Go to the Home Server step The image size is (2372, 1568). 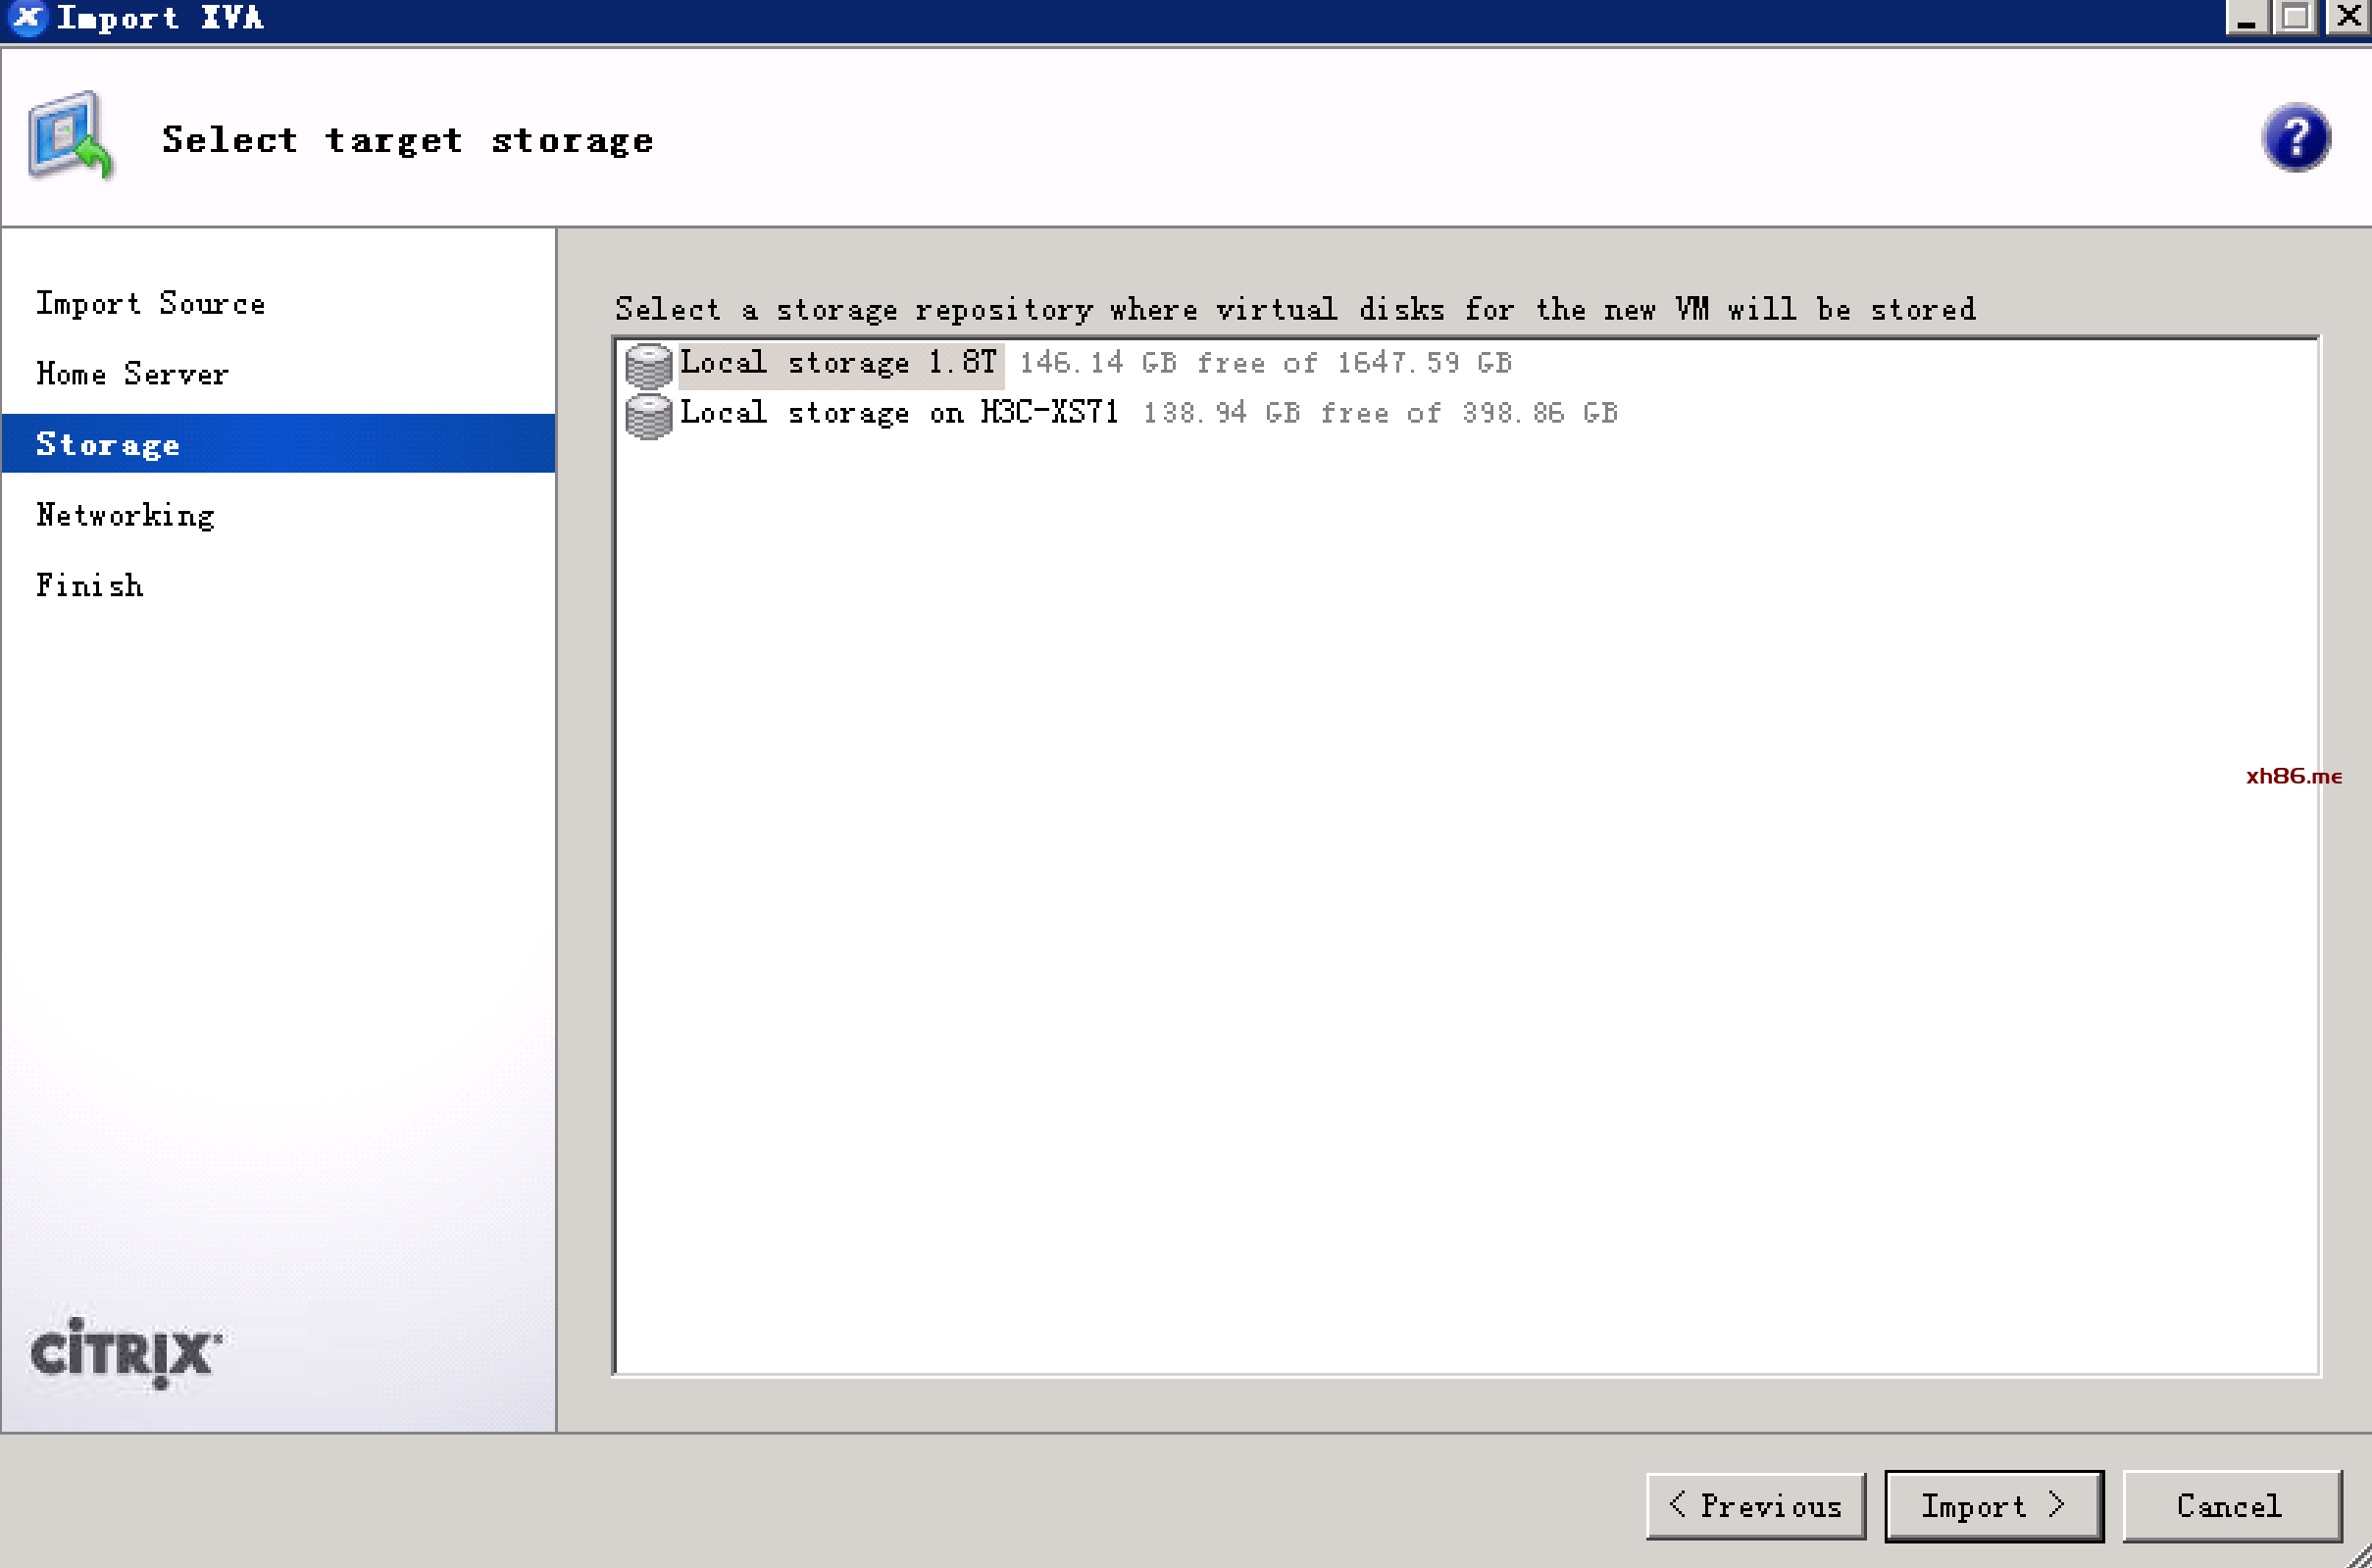(132, 374)
